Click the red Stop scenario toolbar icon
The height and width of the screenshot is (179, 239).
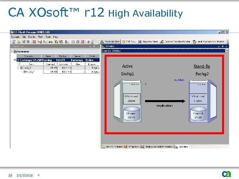(x=34, y=42)
